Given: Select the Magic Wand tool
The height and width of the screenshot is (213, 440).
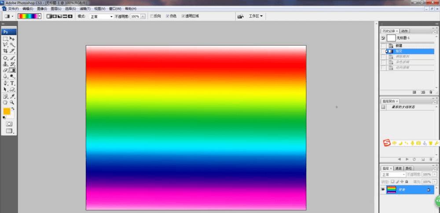Looking at the screenshot, I should [12, 45].
